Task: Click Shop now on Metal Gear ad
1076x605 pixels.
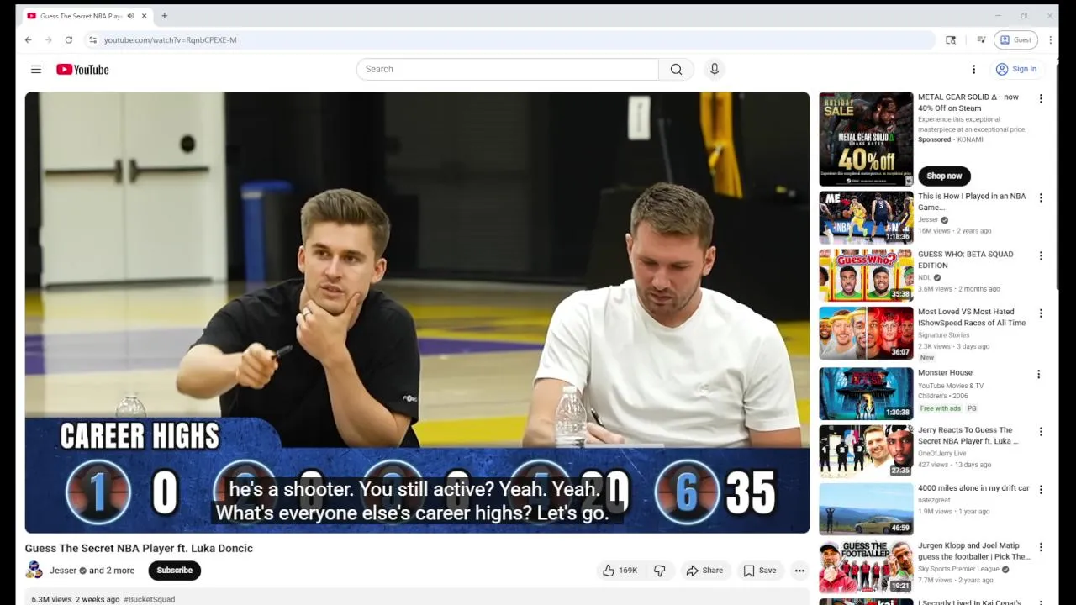Action: coord(944,176)
